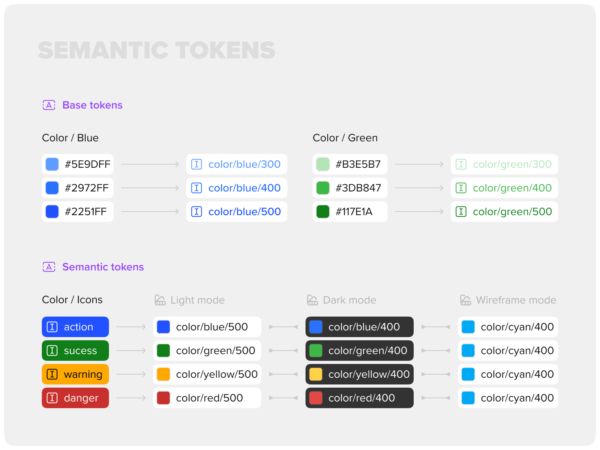600x450 pixels.
Task: Select the #5E9DFF color swatch
Action: pos(52,164)
